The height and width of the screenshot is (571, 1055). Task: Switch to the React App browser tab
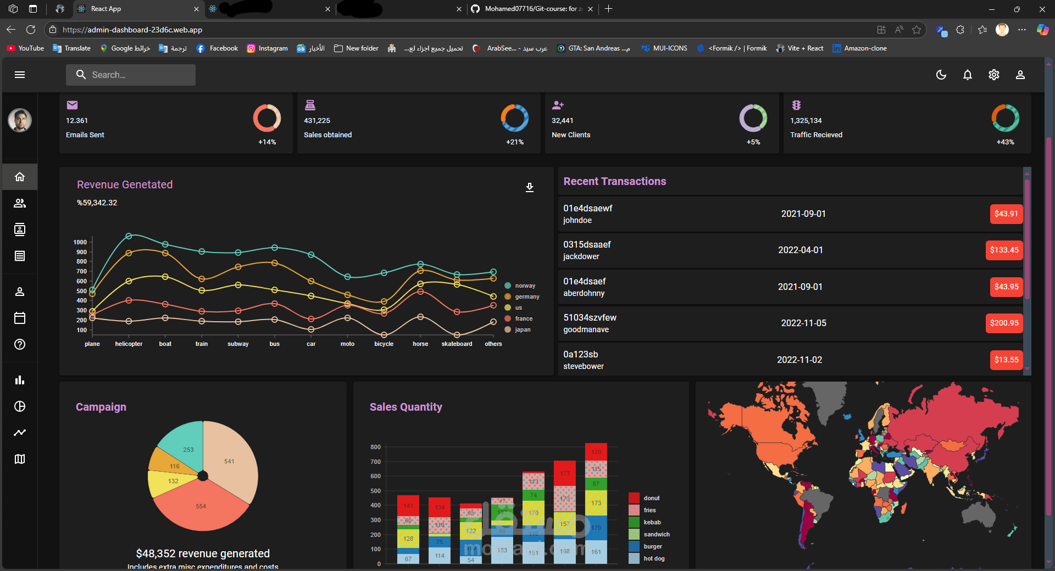pyautogui.click(x=137, y=9)
